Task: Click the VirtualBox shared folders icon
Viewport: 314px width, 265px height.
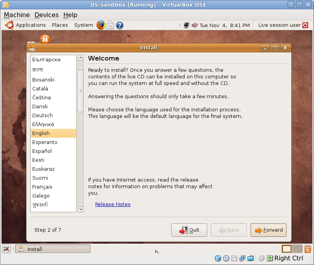Action: (251, 258)
